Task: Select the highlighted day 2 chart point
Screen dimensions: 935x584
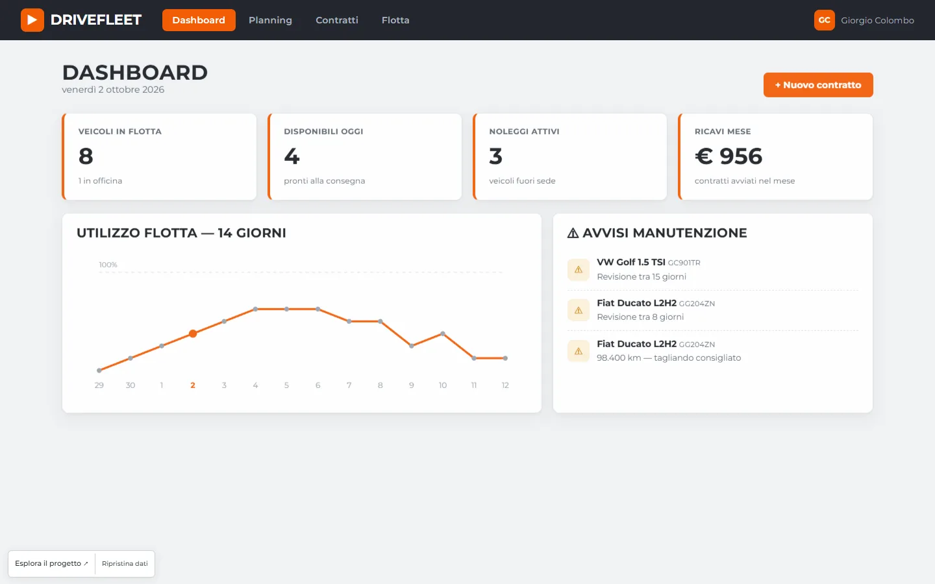Action: click(x=193, y=334)
